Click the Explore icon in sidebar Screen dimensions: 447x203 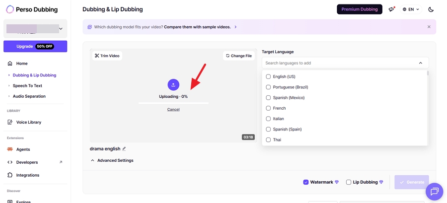click(10, 202)
